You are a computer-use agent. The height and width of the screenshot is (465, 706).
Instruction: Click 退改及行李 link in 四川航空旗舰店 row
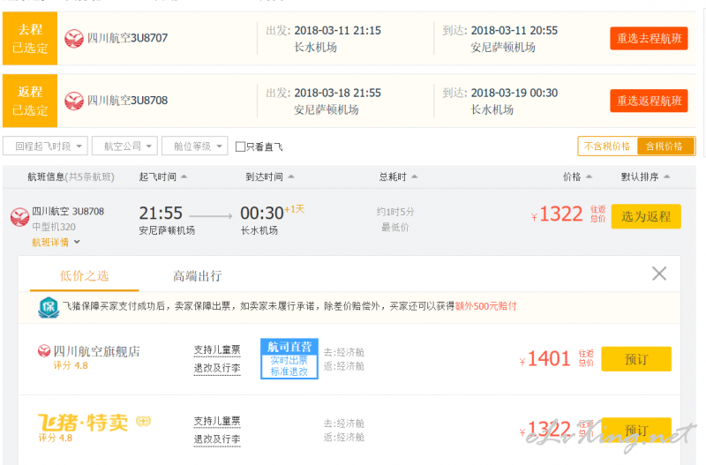[x=217, y=368]
